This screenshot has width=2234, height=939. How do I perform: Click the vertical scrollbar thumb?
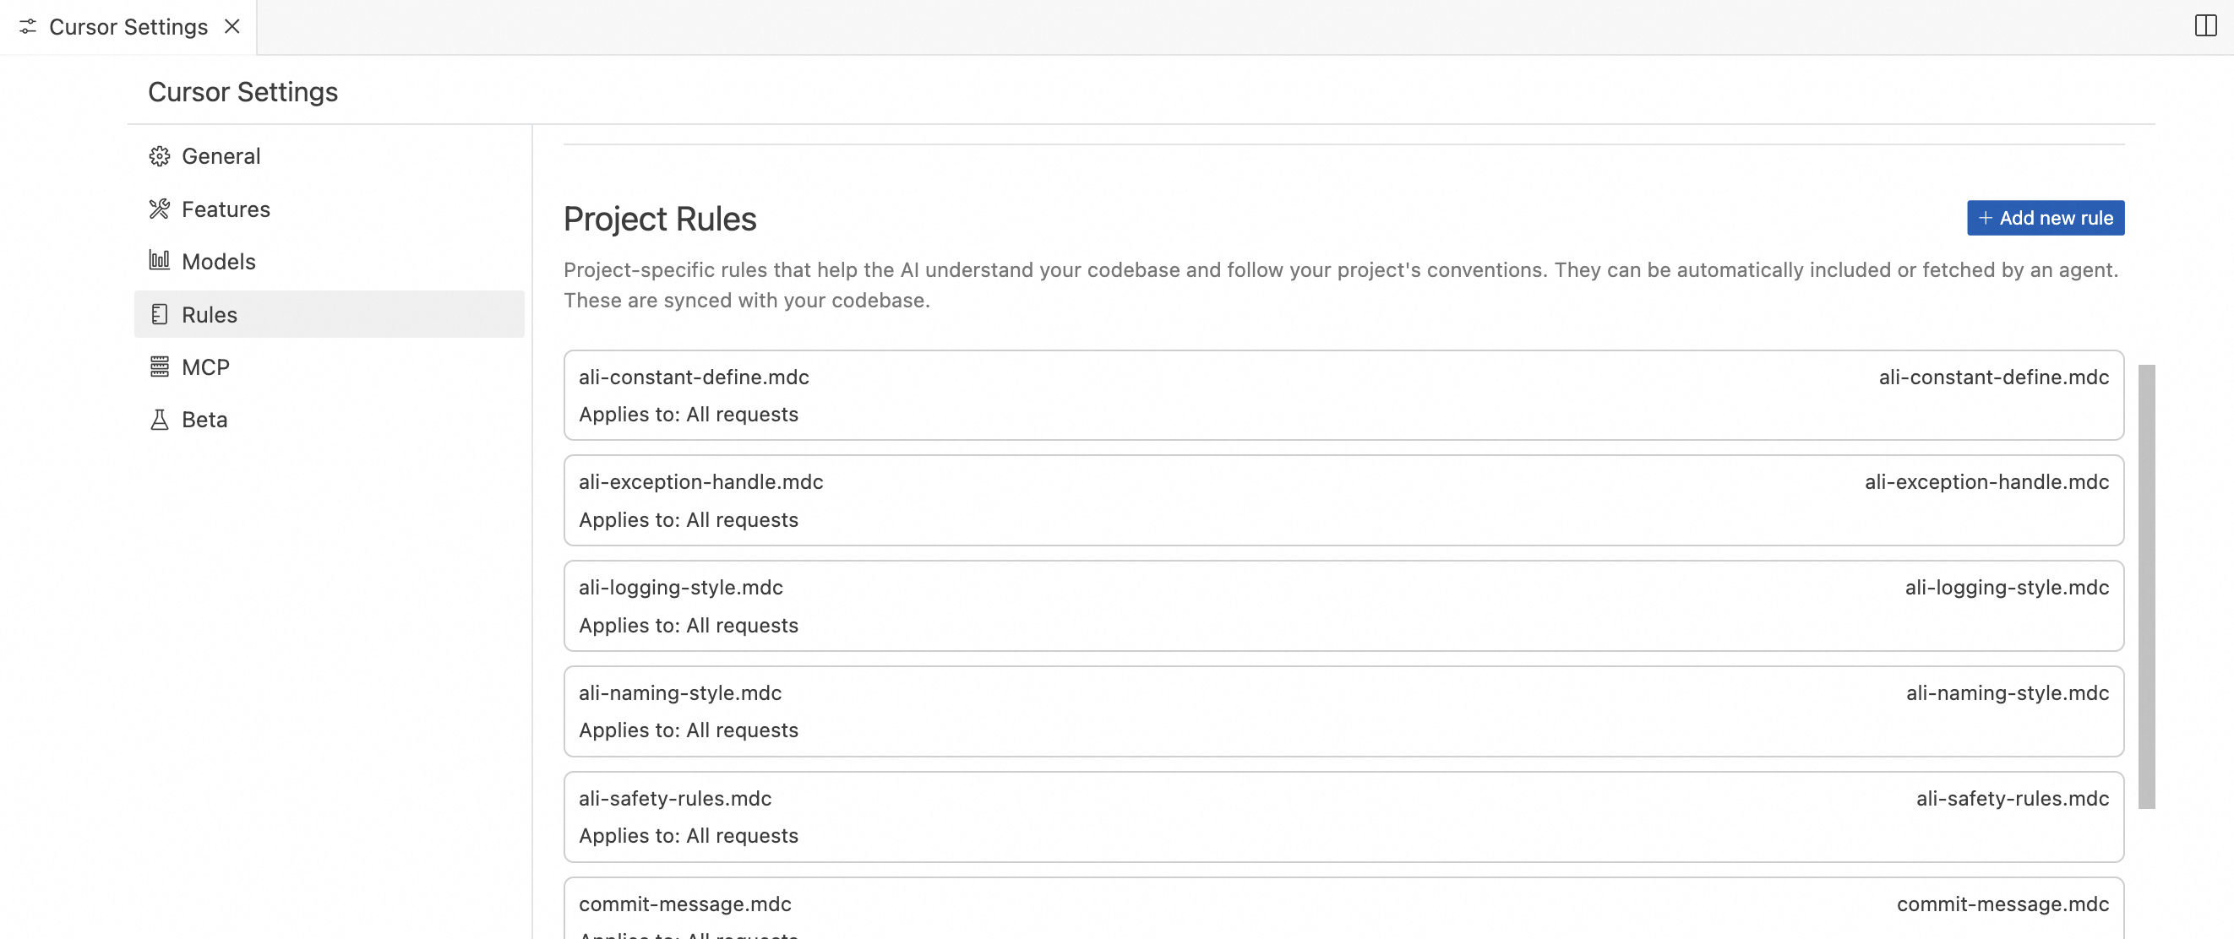[x=2146, y=586]
